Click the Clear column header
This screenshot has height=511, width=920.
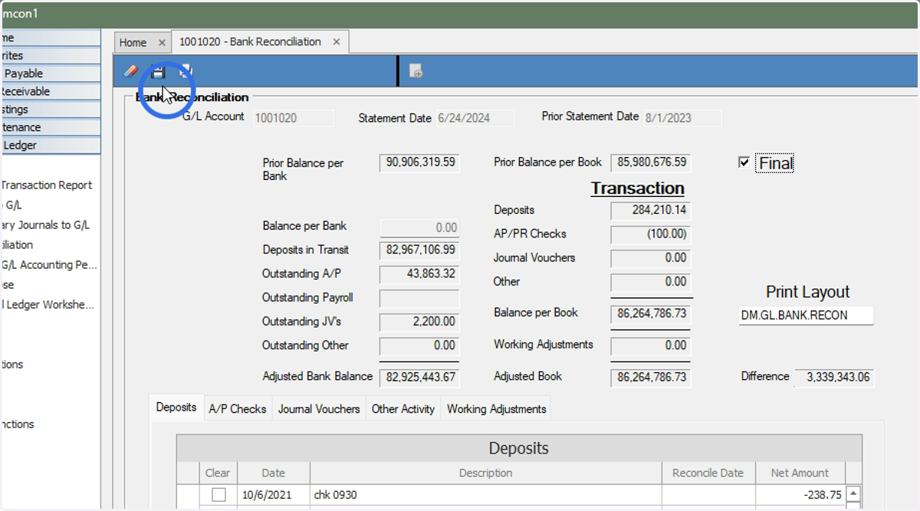218,473
